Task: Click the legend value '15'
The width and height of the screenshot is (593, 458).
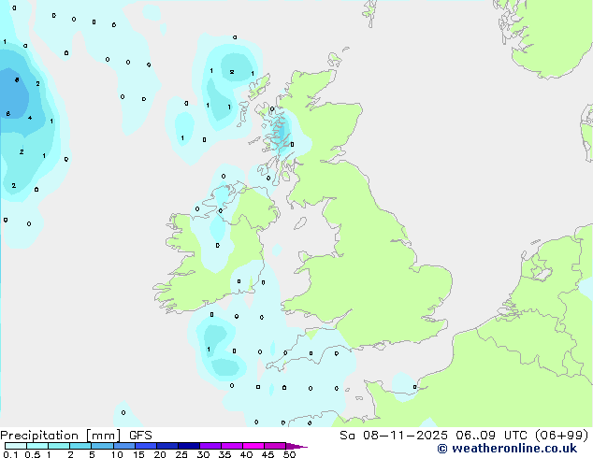Action: [x=138, y=454]
